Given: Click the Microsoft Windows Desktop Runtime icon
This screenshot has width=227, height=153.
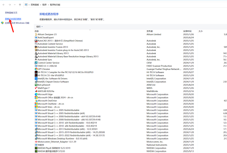Looking at the screenshot, I should (36, 139).
